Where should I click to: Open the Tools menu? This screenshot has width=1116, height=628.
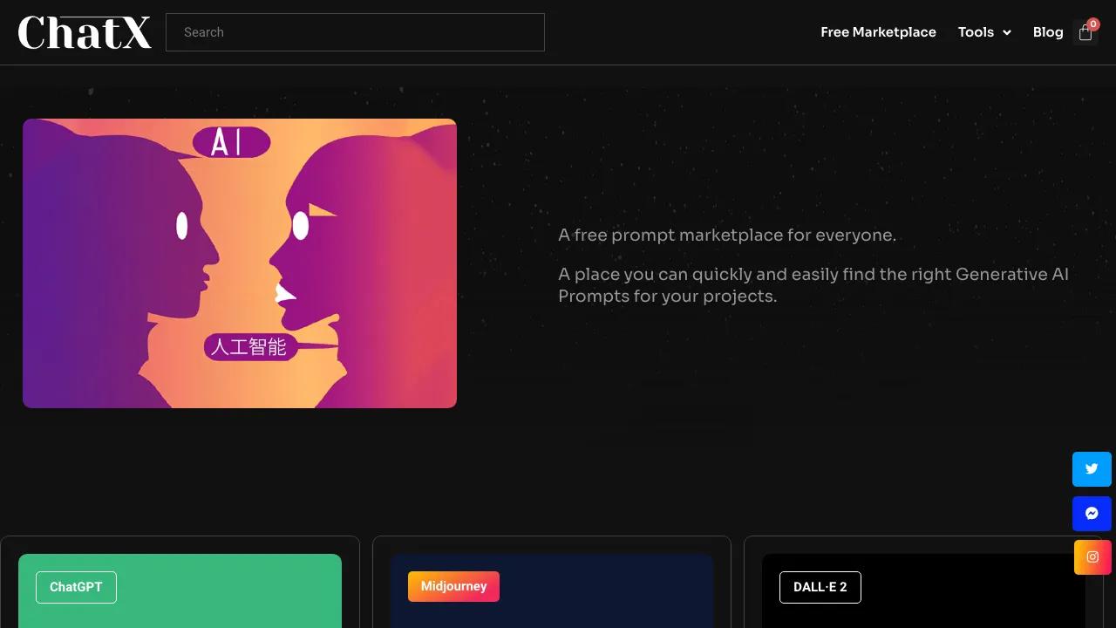point(984,32)
